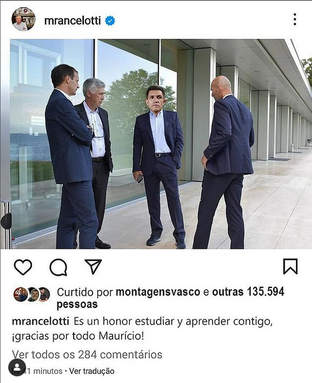Image resolution: width=312 pixels, height=383 pixels.
Task: Click the caption text about Maurício
Action: pyautogui.click(x=142, y=329)
